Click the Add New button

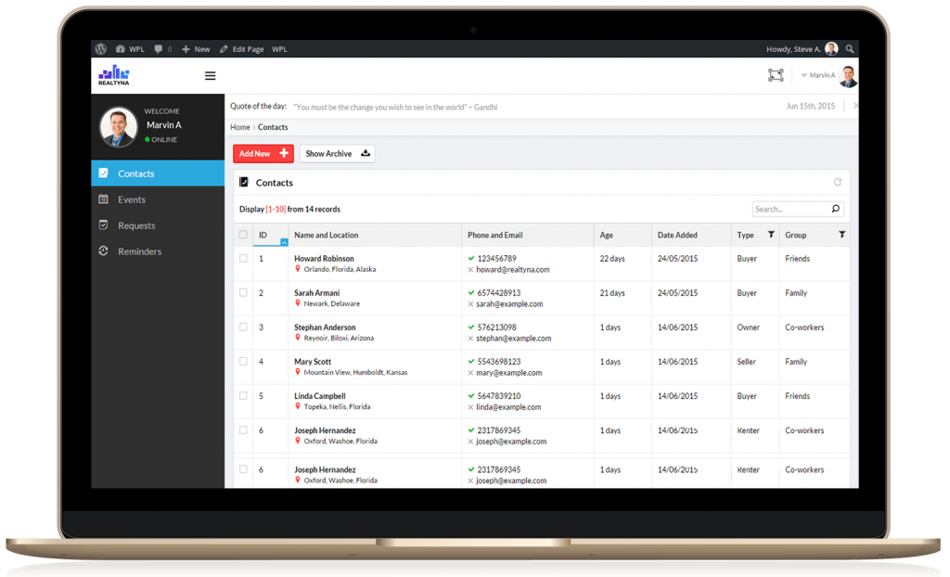tap(263, 154)
